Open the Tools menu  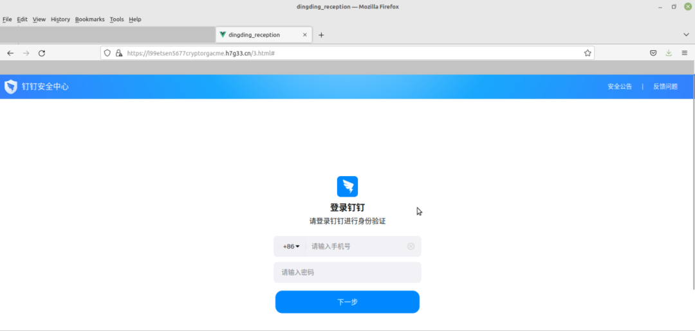tap(116, 19)
